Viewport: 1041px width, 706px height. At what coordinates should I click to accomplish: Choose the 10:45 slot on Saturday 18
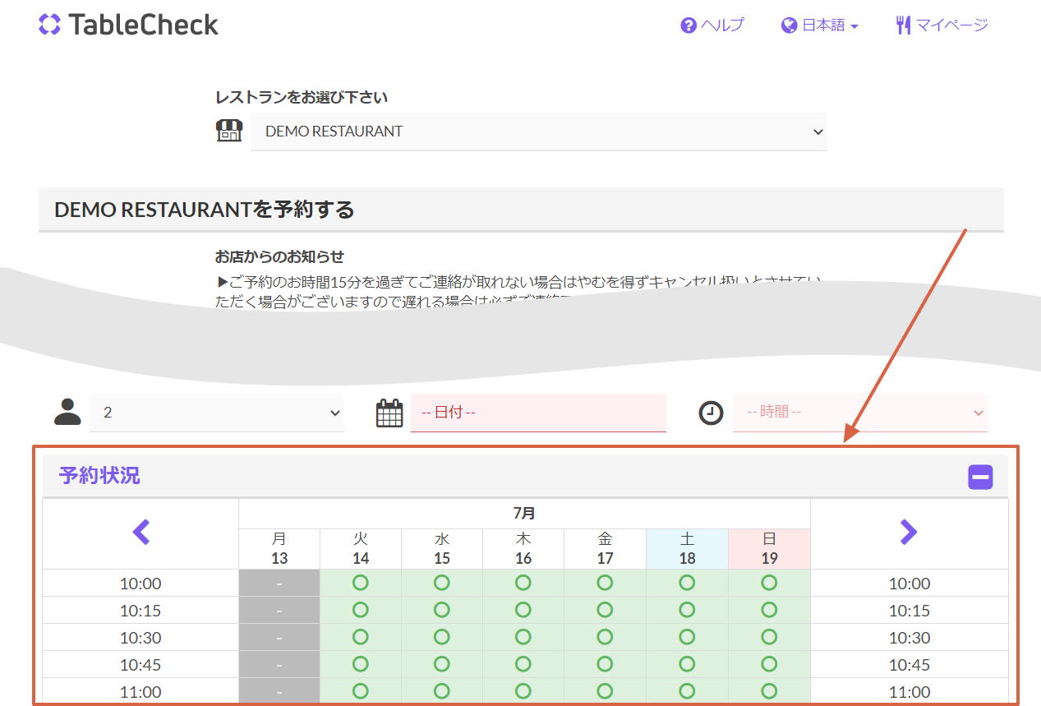[688, 664]
